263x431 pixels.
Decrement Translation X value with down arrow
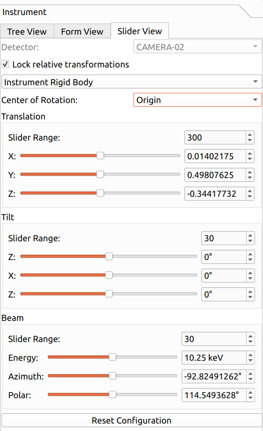pyautogui.click(x=249, y=159)
